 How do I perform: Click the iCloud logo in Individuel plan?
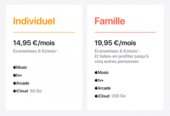click(21, 91)
